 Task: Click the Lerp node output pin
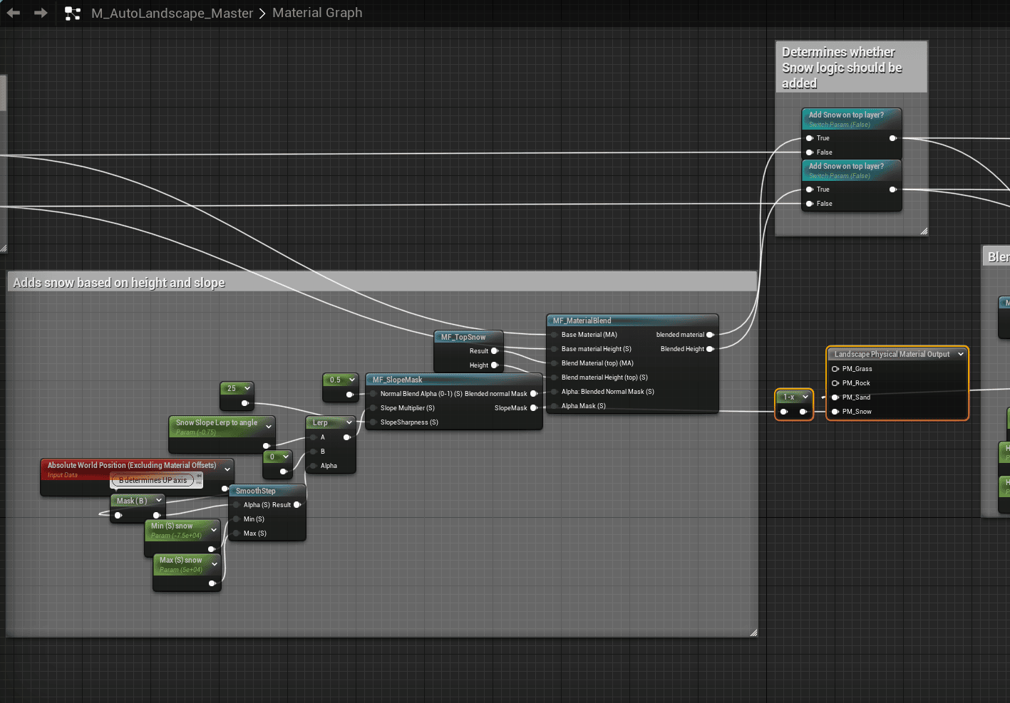tap(347, 437)
